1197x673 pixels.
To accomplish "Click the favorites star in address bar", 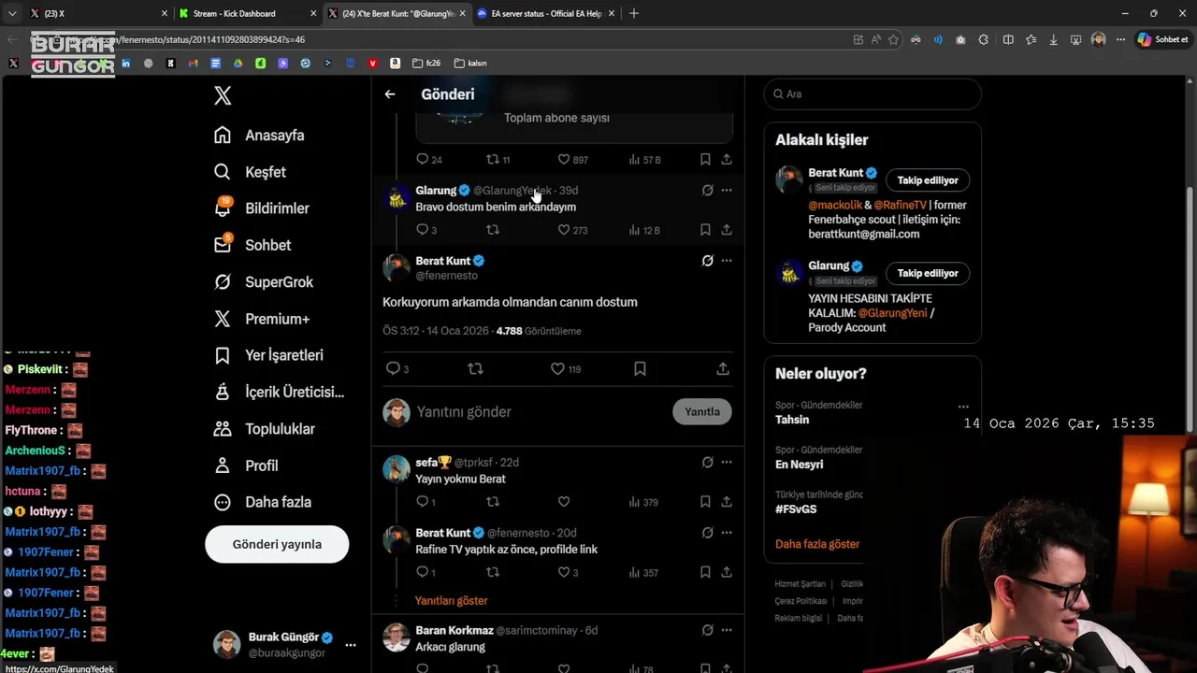I will point(894,39).
